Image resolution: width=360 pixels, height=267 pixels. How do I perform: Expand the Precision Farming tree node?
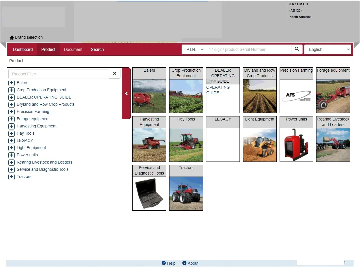point(12,112)
